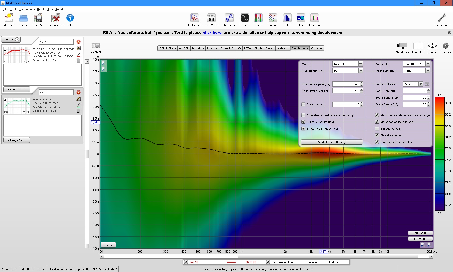Open a measurement file
453x272 pixels.
coord(23,20)
